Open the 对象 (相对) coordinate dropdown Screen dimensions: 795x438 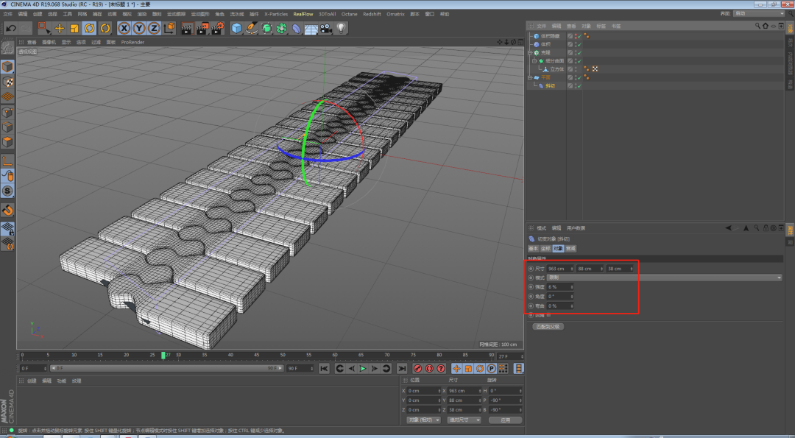(x=424, y=420)
